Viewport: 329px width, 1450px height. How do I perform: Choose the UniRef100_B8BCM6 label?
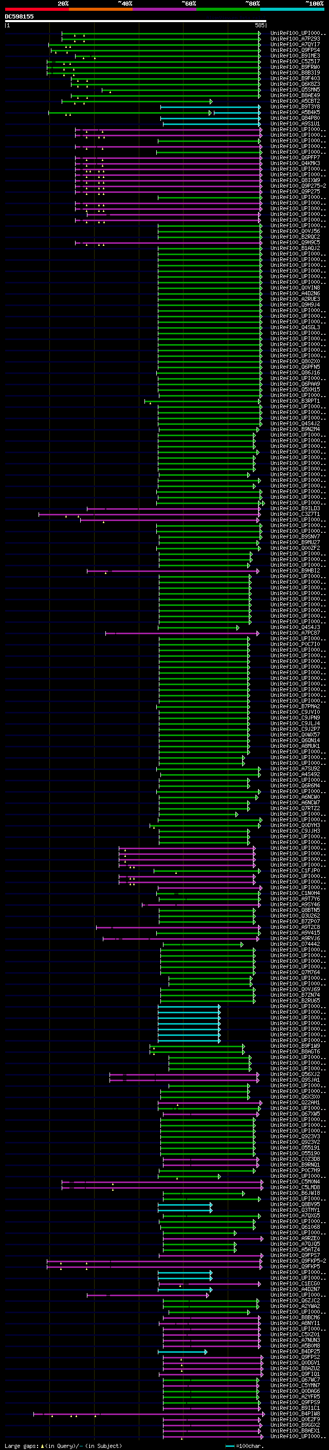click(295, 1318)
